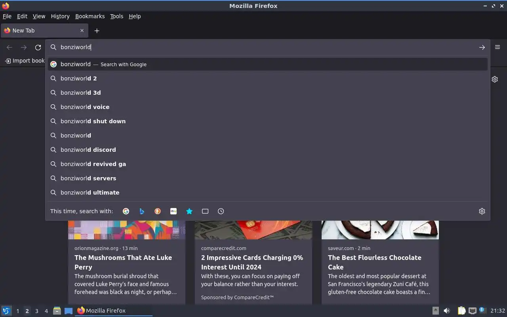Image resolution: width=507 pixels, height=317 pixels.
Task: Open File menu
Action: [x=7, y=16]
